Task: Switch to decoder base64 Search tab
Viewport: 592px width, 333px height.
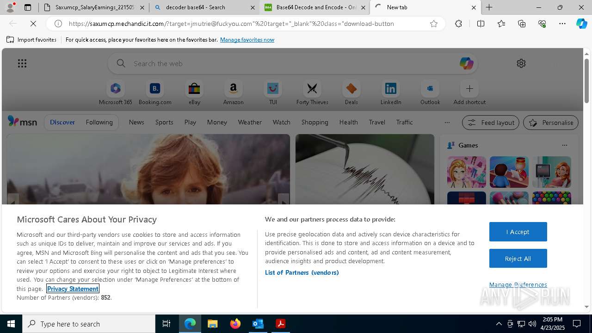Action: pos(204,7)
